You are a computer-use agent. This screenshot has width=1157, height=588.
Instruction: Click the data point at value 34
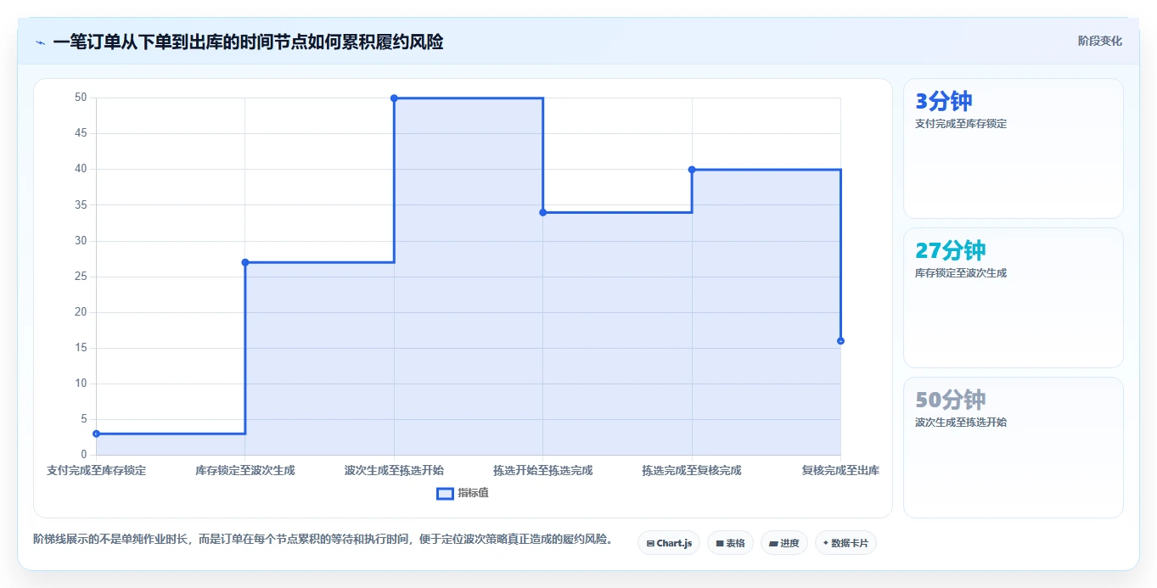pos(543,212)
